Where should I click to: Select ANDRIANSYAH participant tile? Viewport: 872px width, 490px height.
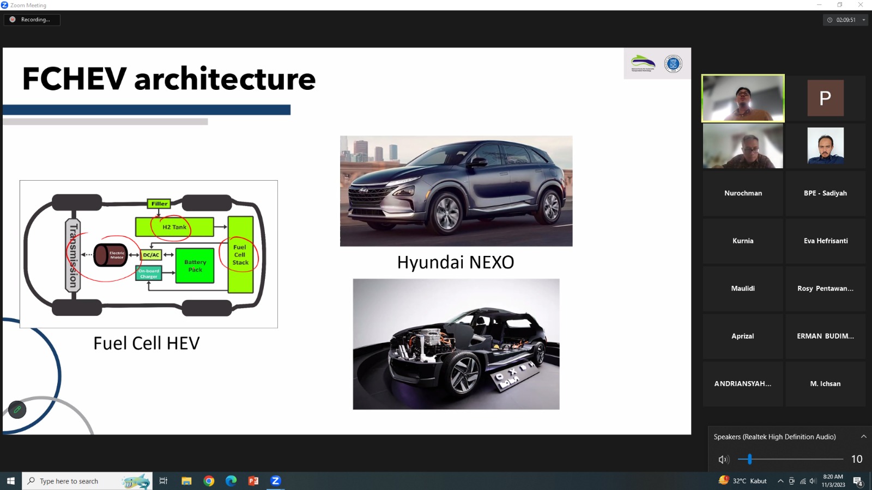coord(743,384)
